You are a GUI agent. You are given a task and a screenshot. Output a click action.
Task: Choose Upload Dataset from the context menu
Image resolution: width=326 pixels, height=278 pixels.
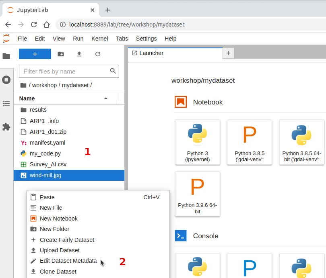point(98,250)
